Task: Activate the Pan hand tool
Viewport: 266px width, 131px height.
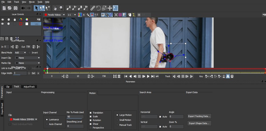Action: tap(55, 8)
